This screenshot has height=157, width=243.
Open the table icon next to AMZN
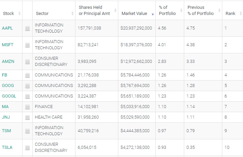[x=28, y=62]
